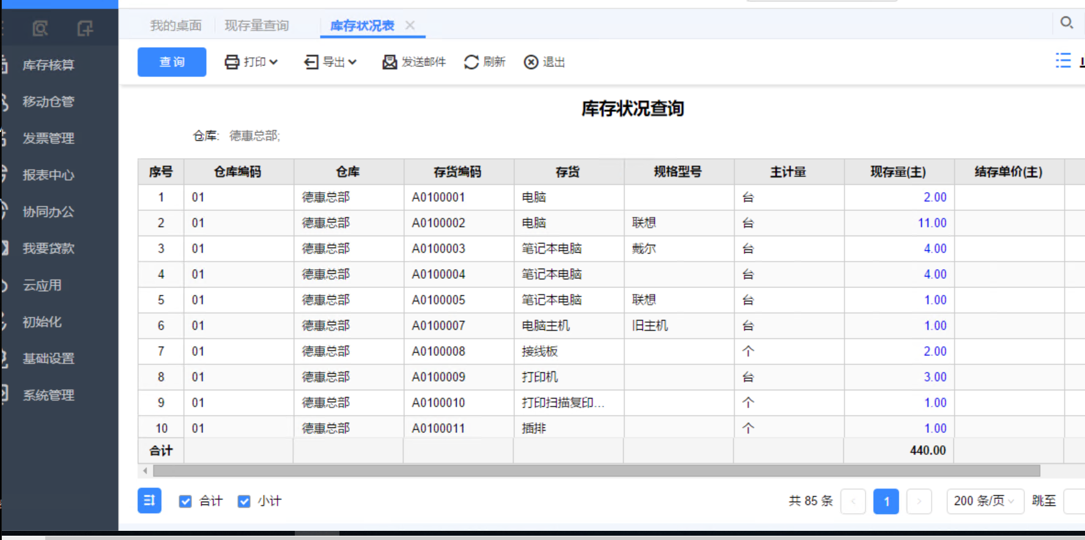Click the blue column settings icon at bottom left

(149, 501)
